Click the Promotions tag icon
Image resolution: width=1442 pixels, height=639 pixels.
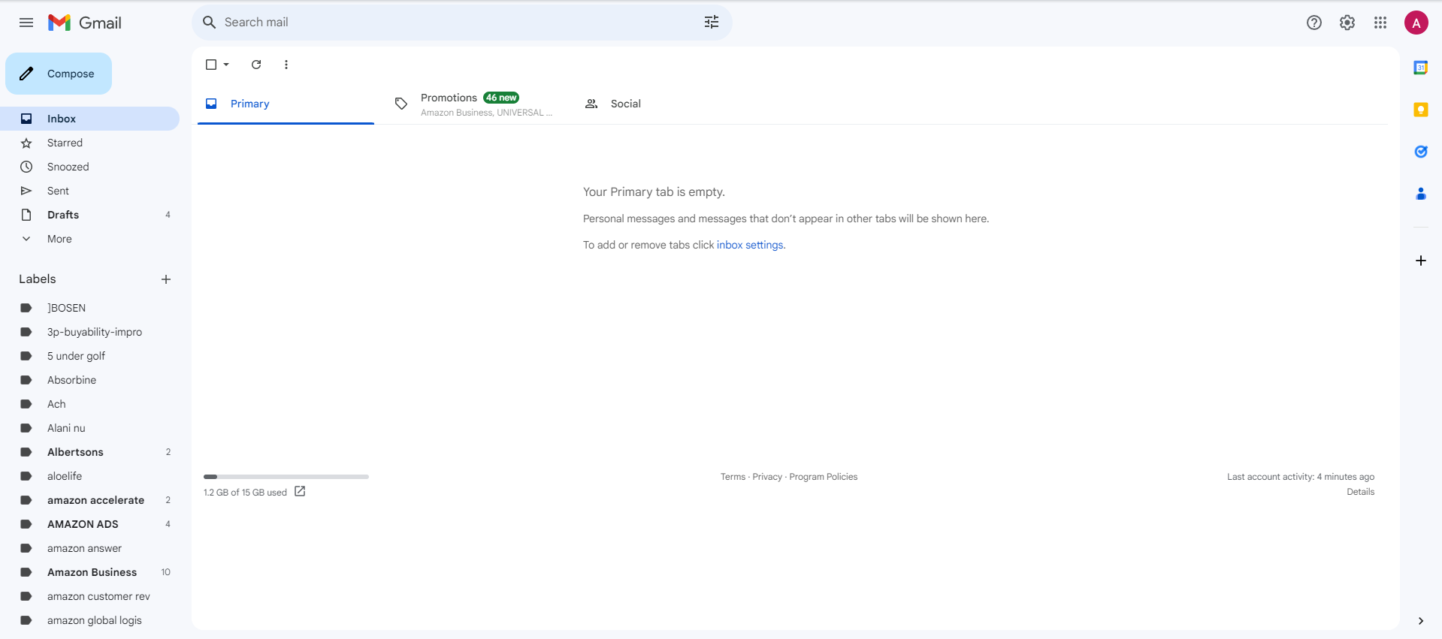[x=401, y=104]
